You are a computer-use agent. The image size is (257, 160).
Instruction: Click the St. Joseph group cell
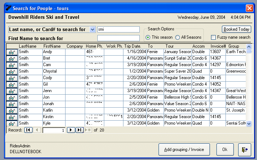coord(236,111)
